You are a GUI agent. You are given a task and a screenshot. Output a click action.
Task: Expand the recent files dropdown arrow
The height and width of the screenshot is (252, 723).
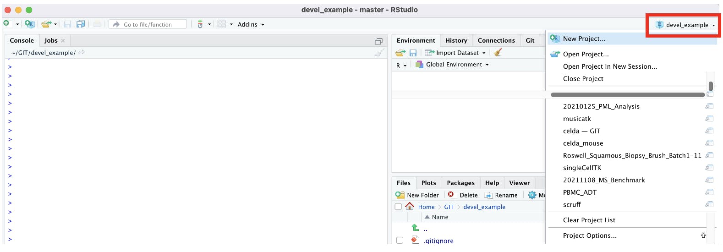click(x=55, y=24)
